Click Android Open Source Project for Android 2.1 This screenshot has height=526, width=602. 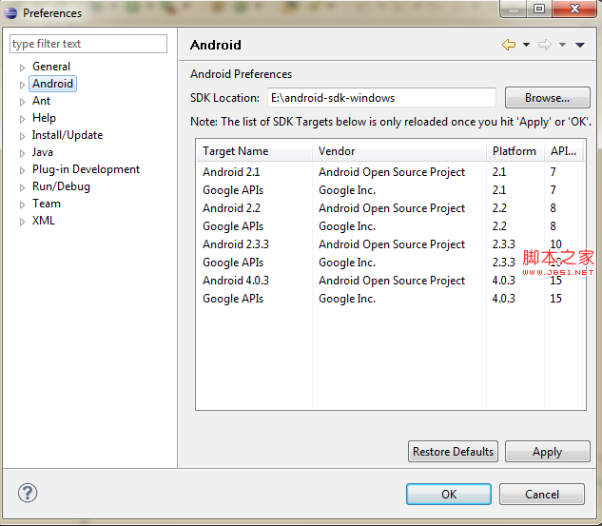[x=392, y=172]
